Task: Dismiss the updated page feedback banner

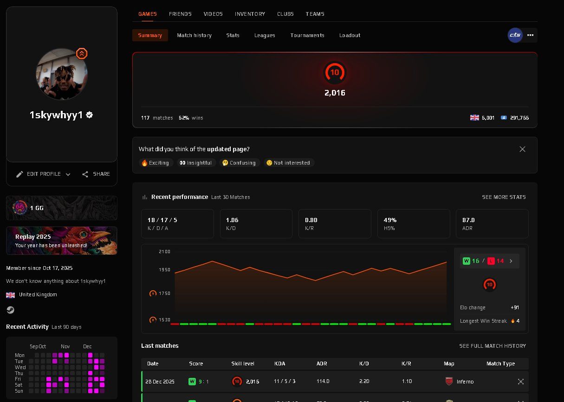Action: (522, 149)
